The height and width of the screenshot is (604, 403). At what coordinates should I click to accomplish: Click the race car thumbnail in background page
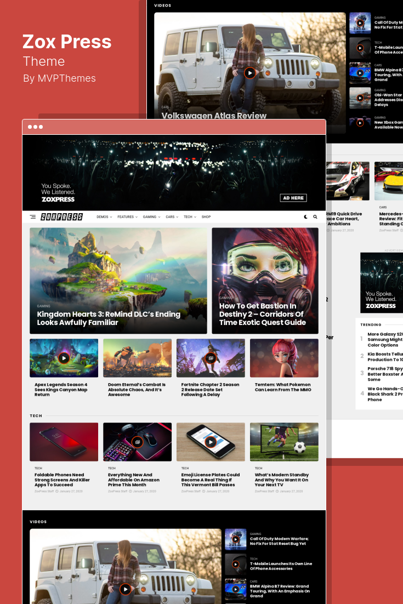[x=348, y=181]
